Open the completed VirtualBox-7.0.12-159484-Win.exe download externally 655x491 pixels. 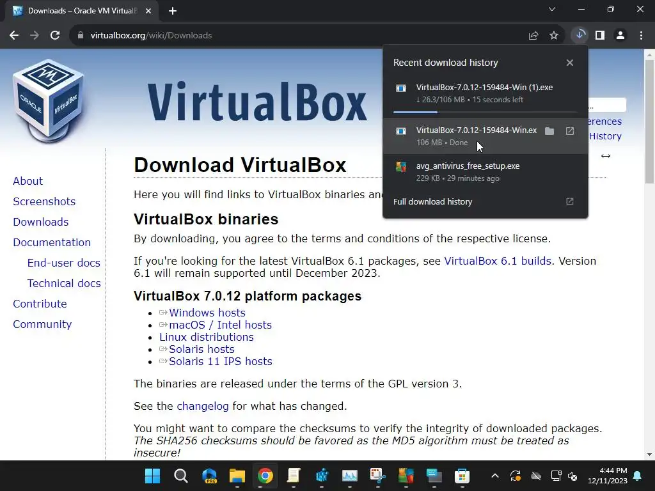click(x=570, y=131)
